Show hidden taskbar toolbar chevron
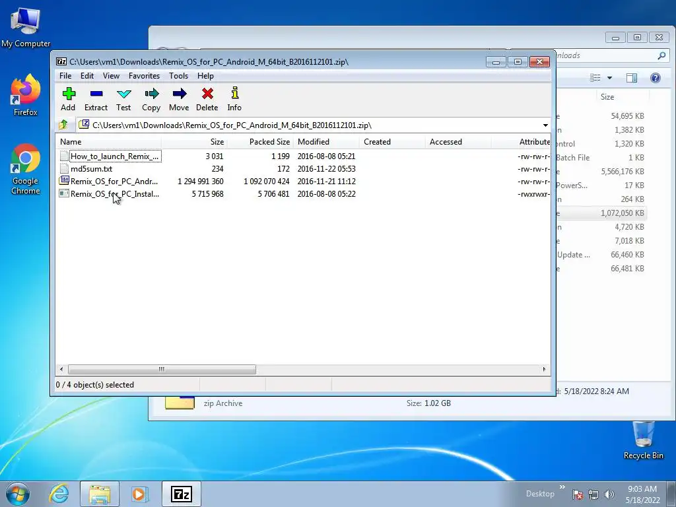The width and height of the screenshot is (676, 507). (562, 487)
